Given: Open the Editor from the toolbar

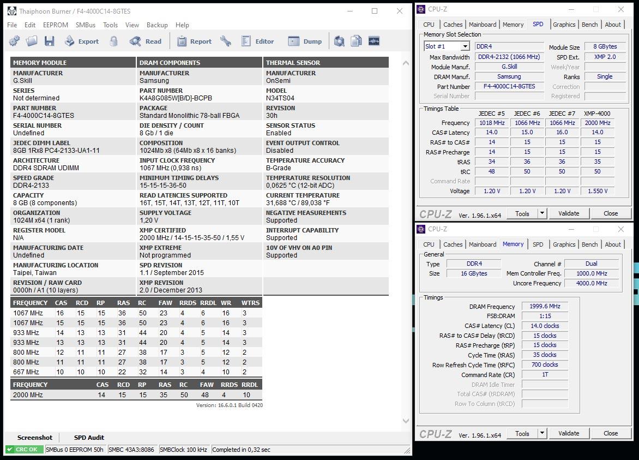Looking at the screenshot, I should (x=257, y=41).
